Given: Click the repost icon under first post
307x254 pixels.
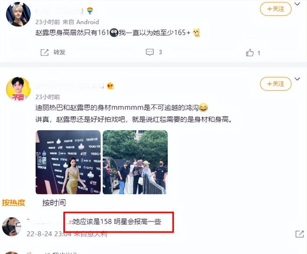Looking at the screenshot, I should 45,52.
